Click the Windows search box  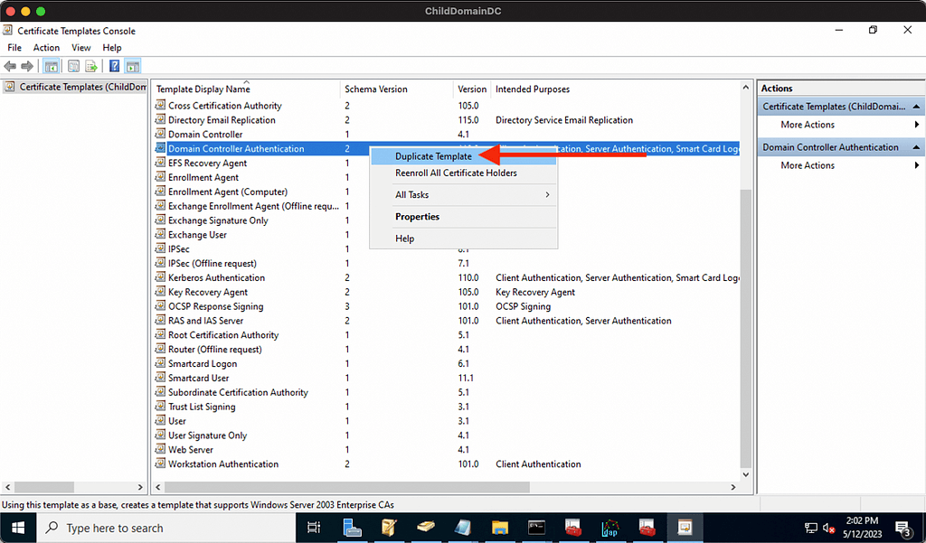click(x=166, y=528)
